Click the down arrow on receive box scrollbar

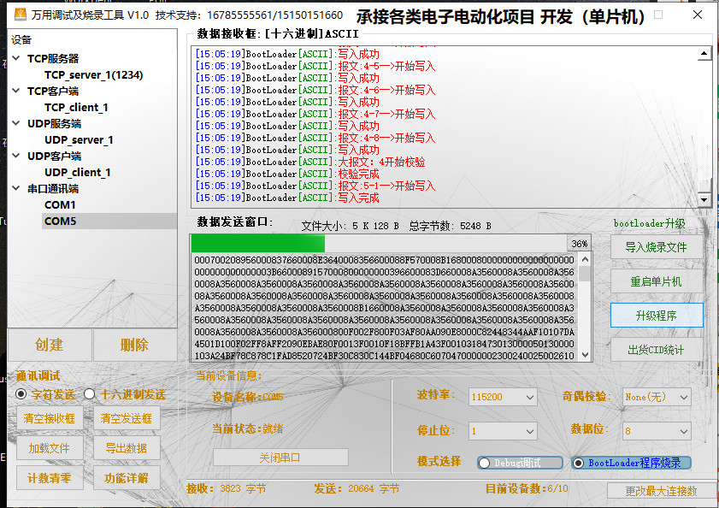pos(704,199)
